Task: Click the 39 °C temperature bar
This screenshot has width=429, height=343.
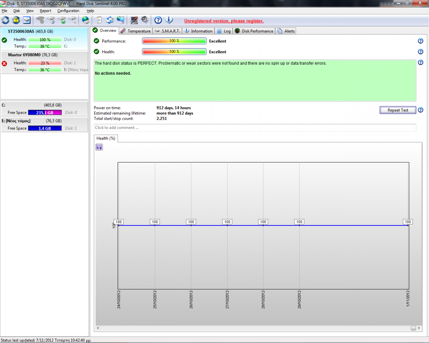Action: [x=45, y=46]
